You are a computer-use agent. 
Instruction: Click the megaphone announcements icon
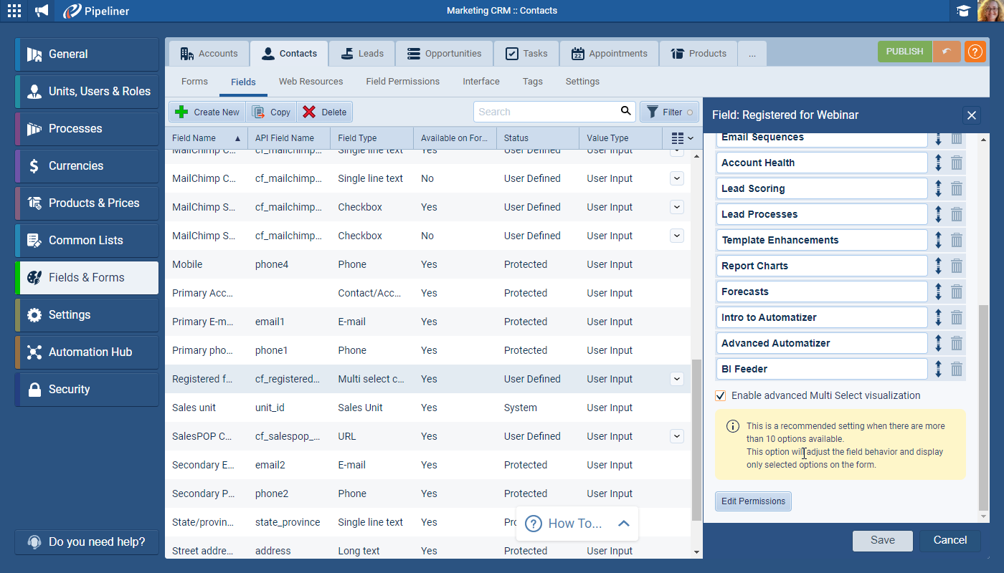tap(42, 11)
